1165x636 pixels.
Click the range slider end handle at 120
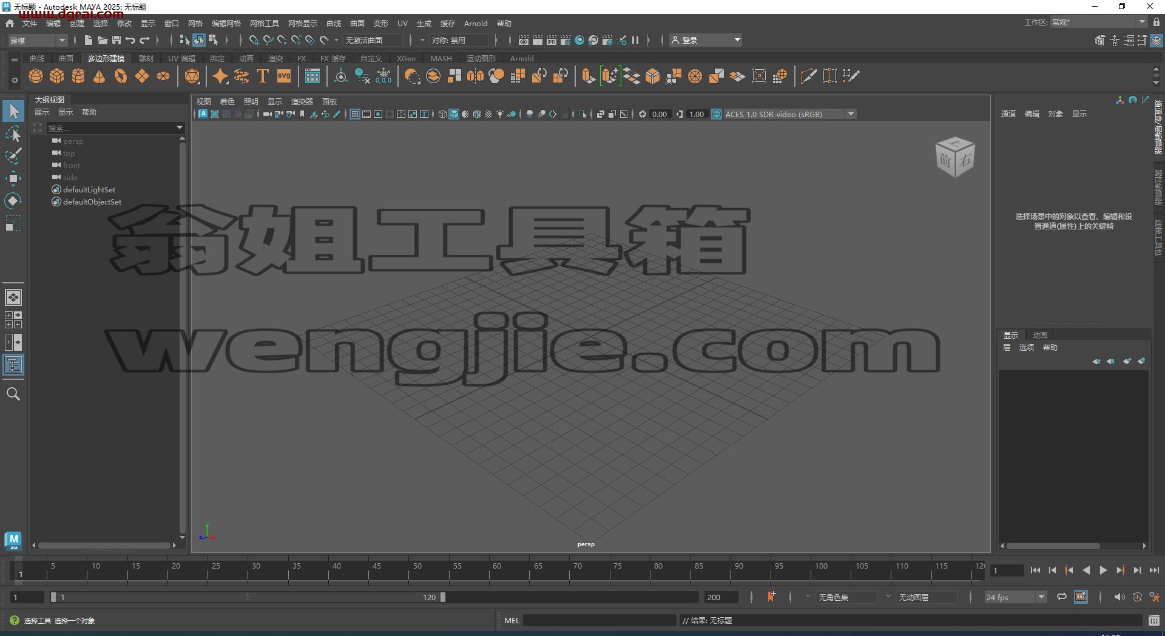point(443,597)
